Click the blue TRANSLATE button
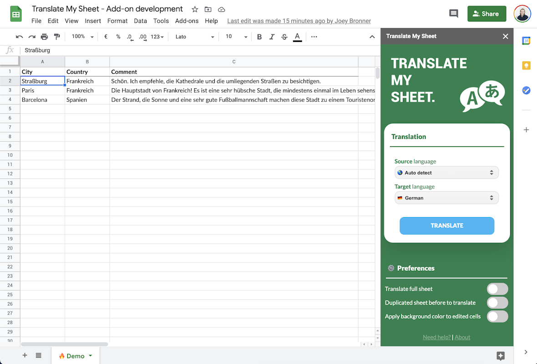 tap(446, 226)
